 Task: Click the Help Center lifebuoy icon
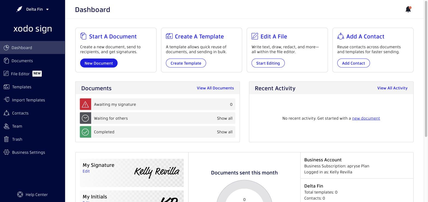point(20,194)
